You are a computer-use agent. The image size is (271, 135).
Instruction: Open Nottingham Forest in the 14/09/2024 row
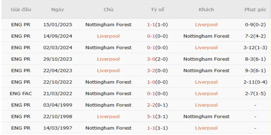206,36
